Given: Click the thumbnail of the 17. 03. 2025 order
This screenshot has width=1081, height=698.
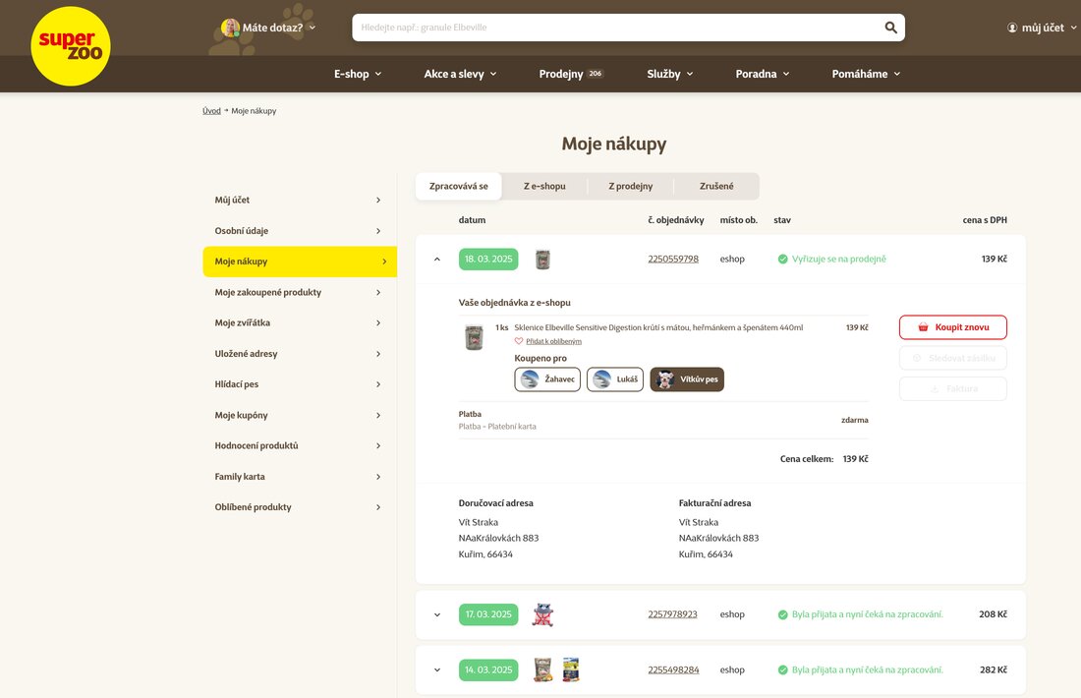Looking at the screenshot, I should 542,614.
